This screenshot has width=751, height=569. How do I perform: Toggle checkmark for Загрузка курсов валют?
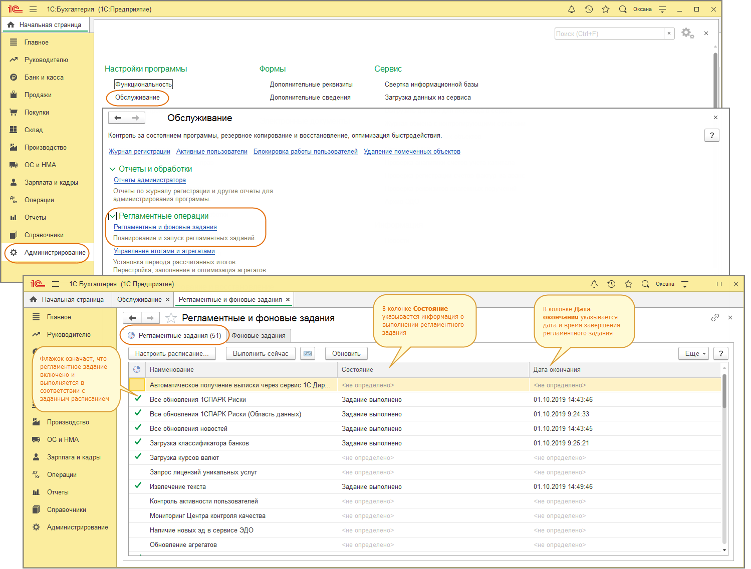(x=138, y=457)
